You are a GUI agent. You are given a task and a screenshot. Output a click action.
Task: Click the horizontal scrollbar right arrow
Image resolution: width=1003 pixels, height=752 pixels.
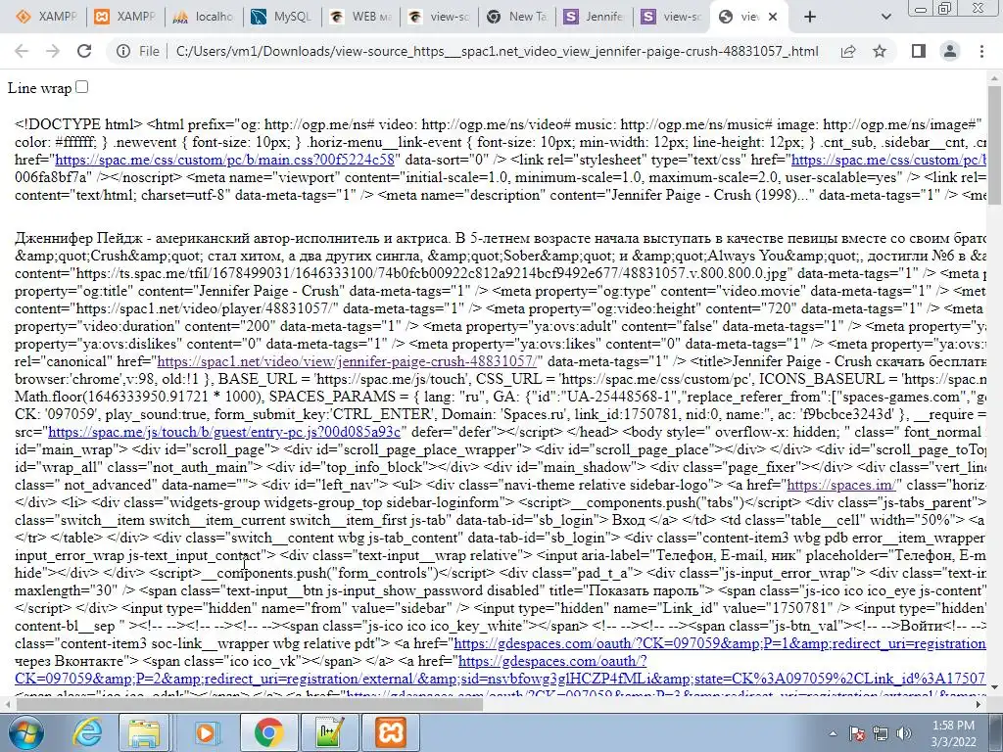coord(979,704)
